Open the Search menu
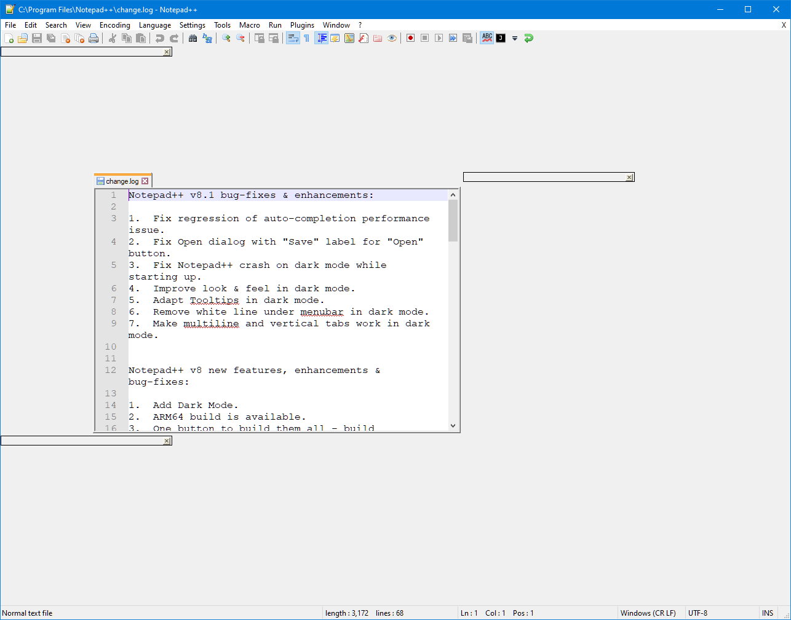Screen dimensions: 791x620 (x=56, y=25)
